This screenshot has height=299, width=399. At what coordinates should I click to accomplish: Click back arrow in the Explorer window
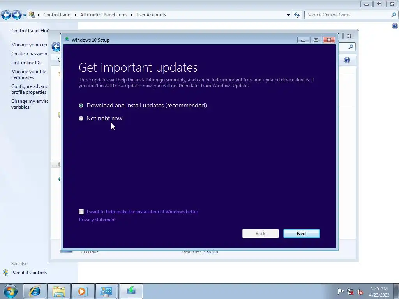point(56,47)
